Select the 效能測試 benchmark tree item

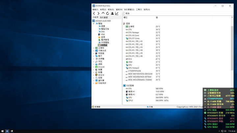(101, 83)
